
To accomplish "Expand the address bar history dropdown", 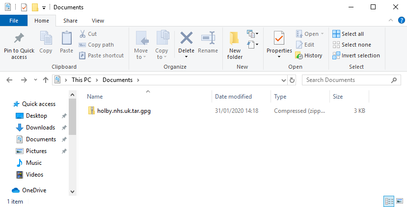I will [283, 80].
